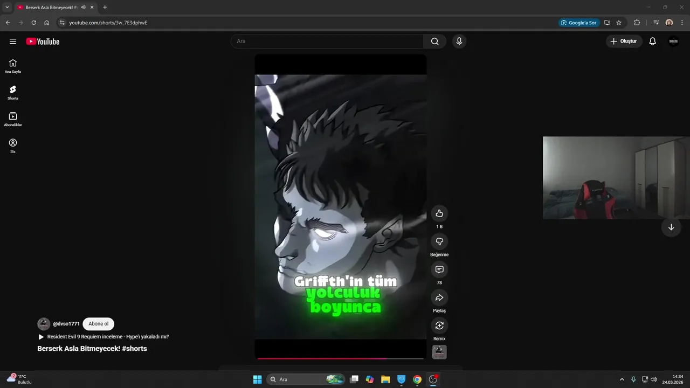Image resolution: width=690 pixels, height=388 pixels.
Task: Click the YouTube logo
Action: click(x=43, y=41)
